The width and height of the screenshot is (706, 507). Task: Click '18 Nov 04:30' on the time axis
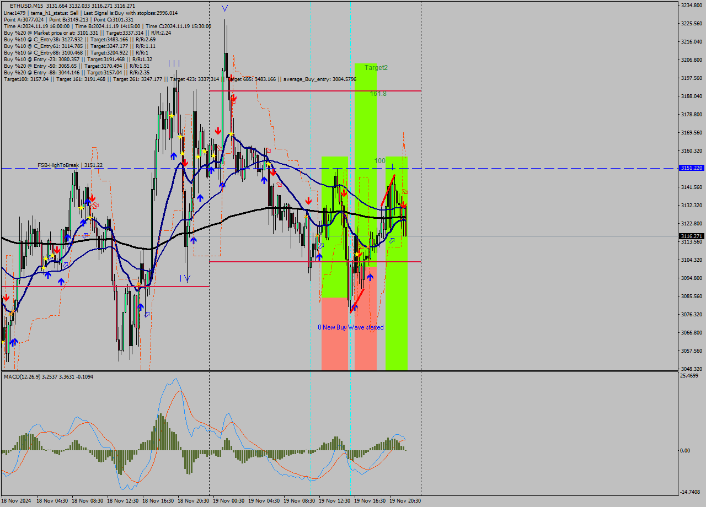click(52, 501)
